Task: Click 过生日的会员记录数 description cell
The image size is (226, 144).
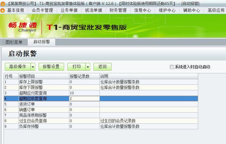Action: coord(149,121)
